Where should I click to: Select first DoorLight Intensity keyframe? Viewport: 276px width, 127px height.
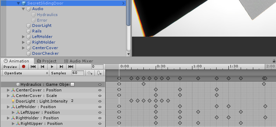coord(131,100)
